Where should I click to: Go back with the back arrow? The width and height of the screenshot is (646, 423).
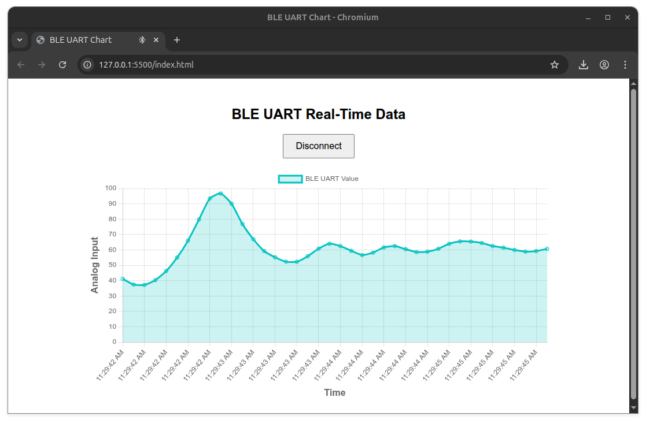(x=21, y=65)
